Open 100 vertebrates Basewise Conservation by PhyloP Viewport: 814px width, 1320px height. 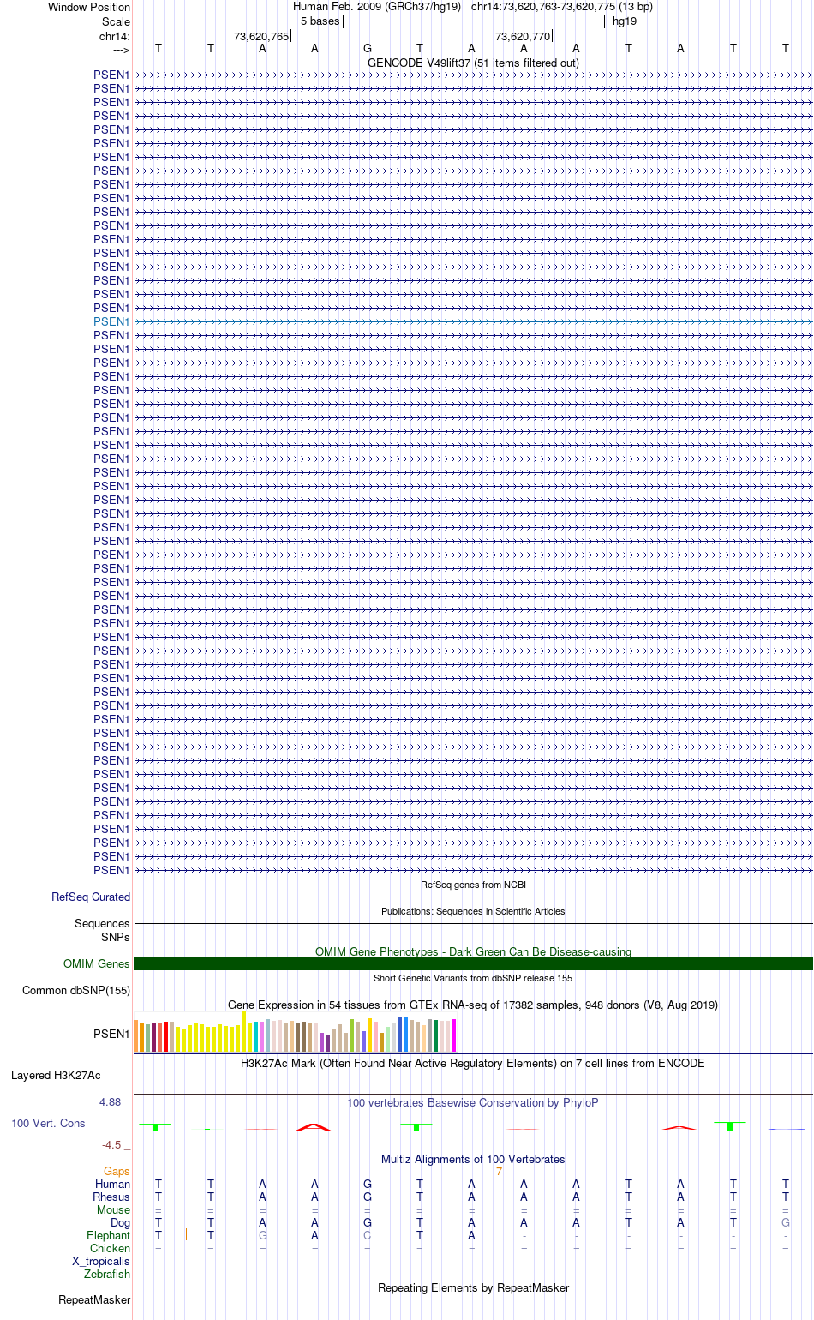coord(473,1103)
